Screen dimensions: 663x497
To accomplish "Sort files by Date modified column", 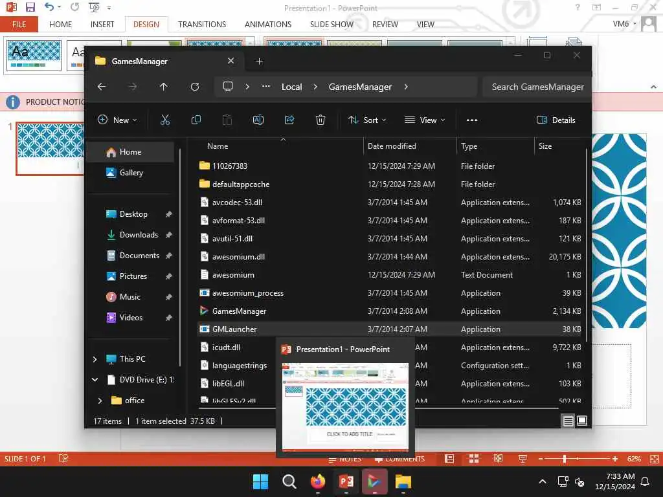I will (392, 146).
